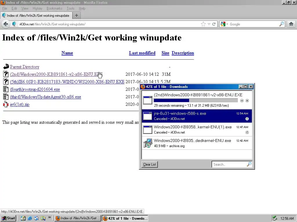The width and height of the screenshot is (297, 222).
Task: Open a new tab with the plus button
Action: point(77,16)
